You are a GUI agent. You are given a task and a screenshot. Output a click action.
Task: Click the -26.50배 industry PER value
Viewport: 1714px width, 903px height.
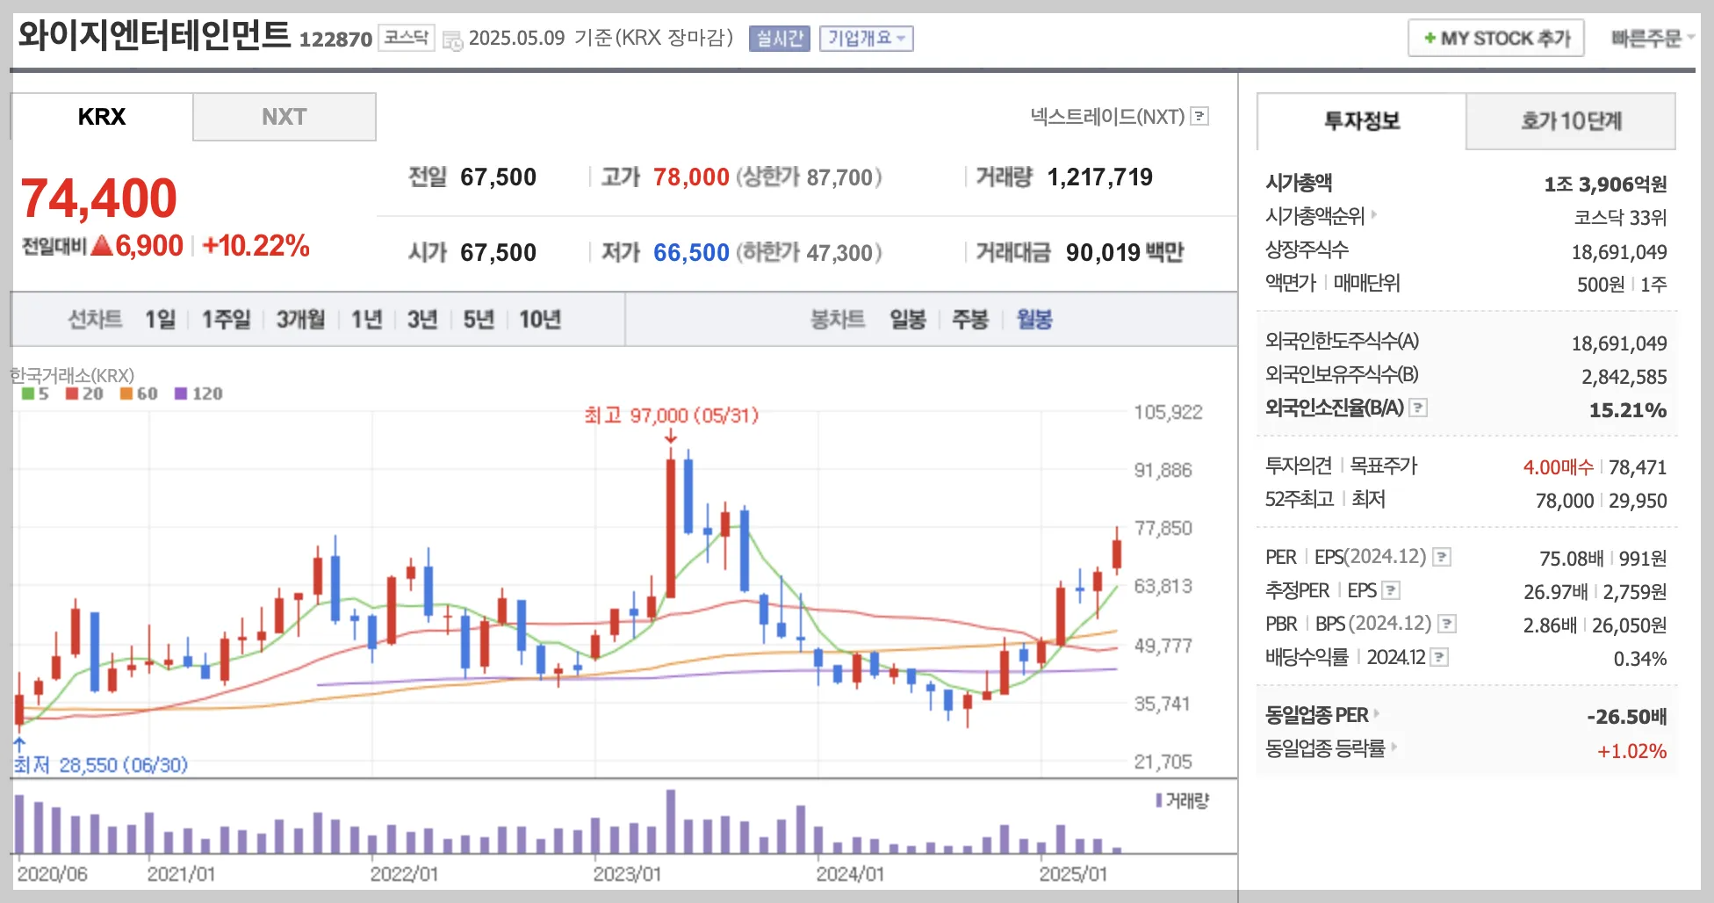tap(1627, 717)
